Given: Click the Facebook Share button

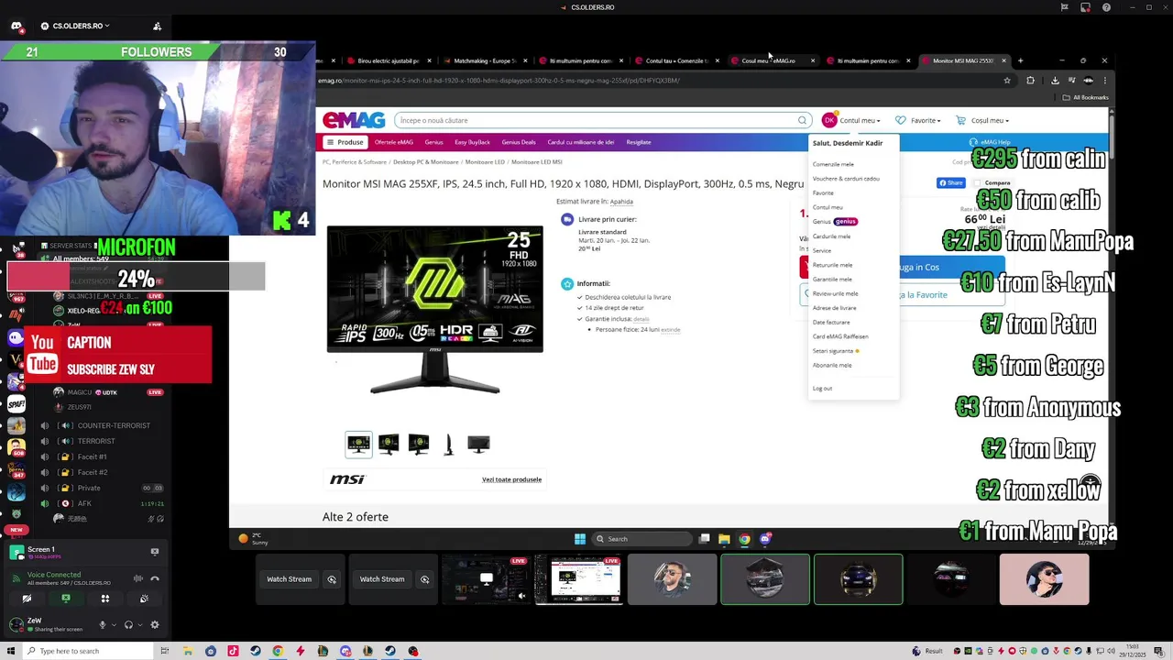Looking at the screenshot, I should (950, 182).
